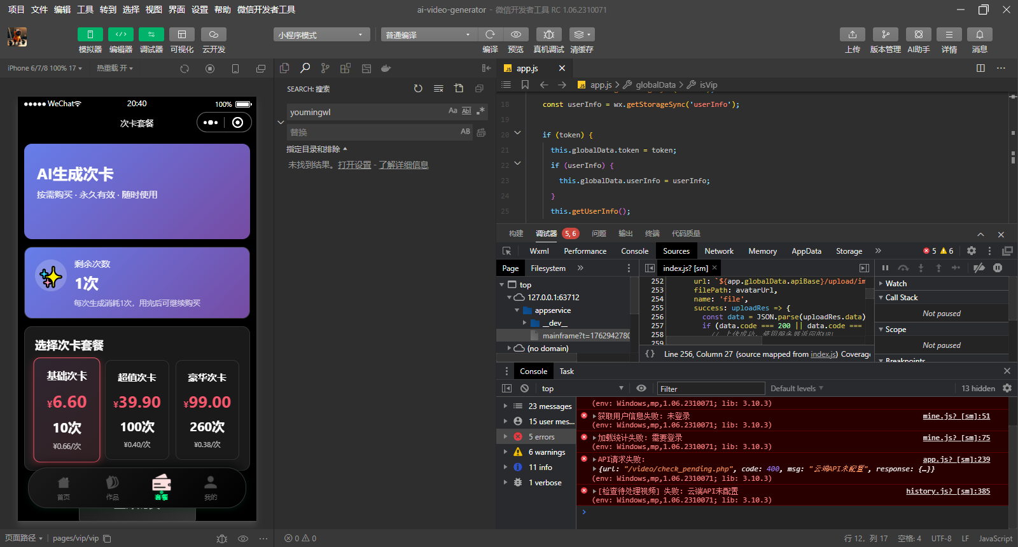Image resolution: width=1018 pixels, height=547 pixels.
Task: Switch to the Network tab
Action: tap(719, 251)
